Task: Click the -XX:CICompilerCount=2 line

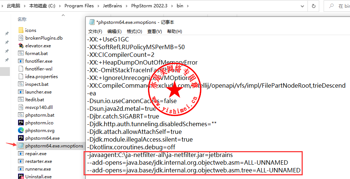Action: [x=121, y=55]
